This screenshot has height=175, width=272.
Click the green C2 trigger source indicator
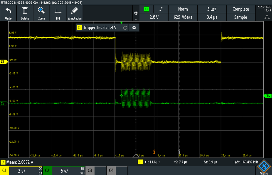(146, 9)
